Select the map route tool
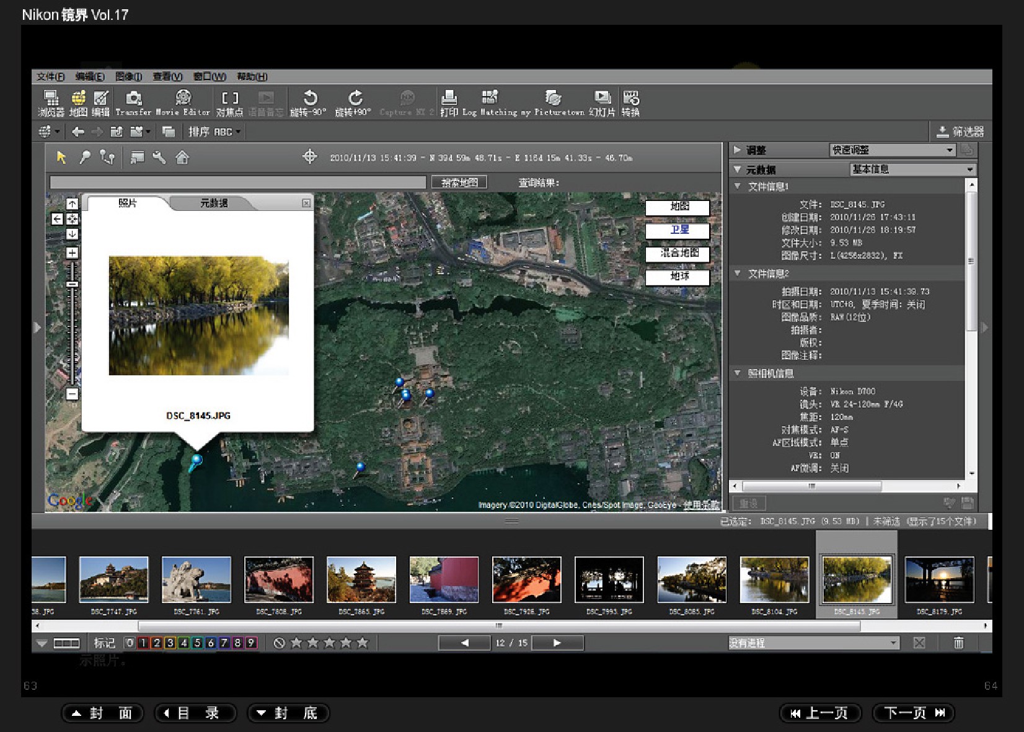Screen dimensions: 1024x732 point(107,158)
